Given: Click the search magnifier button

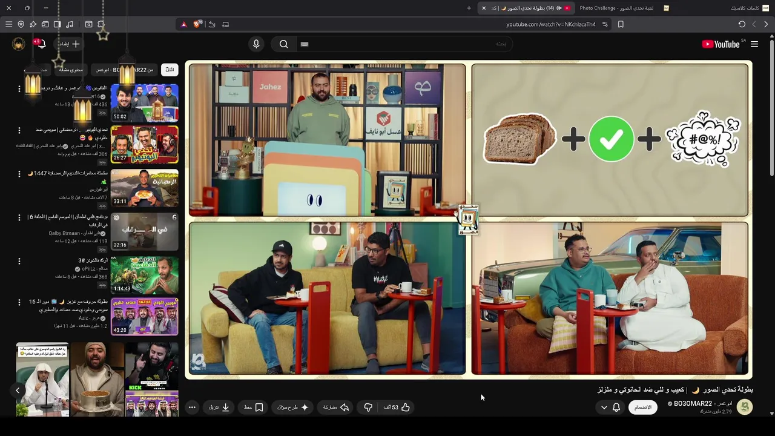Looking at the screenshot, I should click(x=283, y=44).
